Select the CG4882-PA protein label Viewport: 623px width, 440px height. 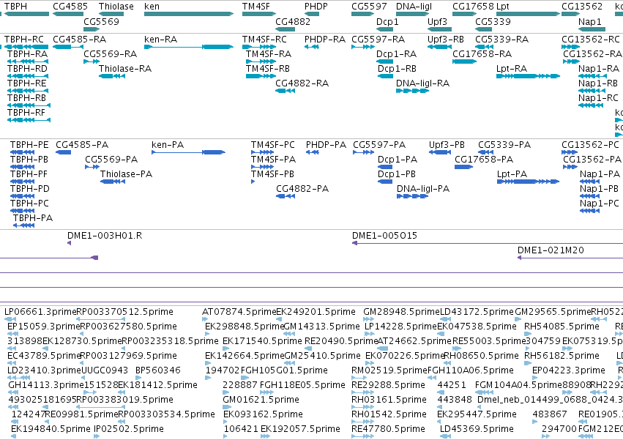point(303,189)
